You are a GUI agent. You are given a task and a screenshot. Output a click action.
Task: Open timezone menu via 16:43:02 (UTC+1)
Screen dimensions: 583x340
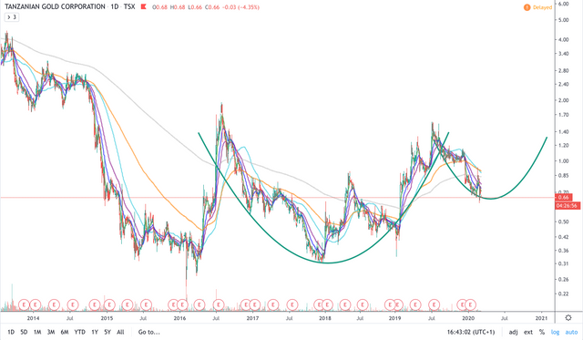471,332
